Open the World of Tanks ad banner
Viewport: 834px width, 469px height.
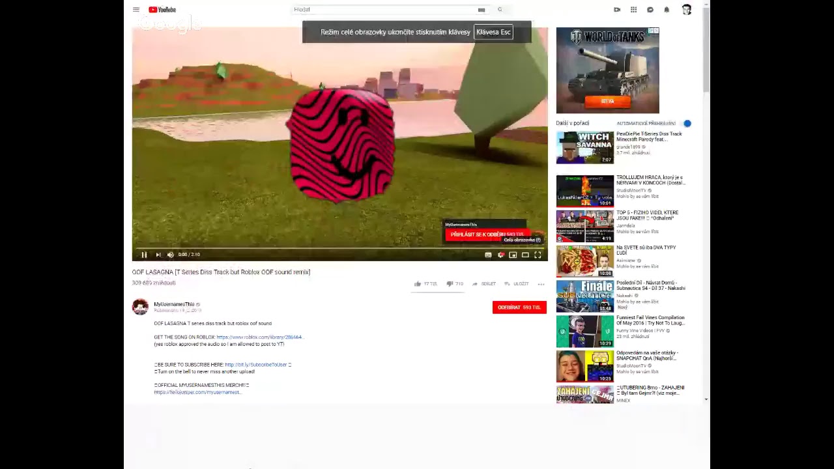pos(607,70)
